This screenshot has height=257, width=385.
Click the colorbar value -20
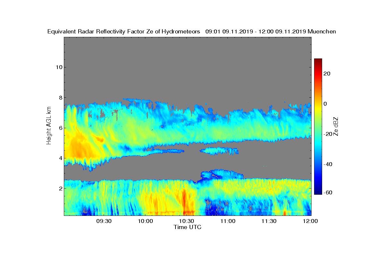328,134
